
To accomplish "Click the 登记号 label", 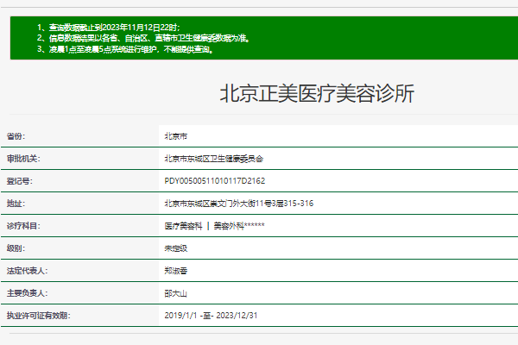I will click(x=19, y=181).
